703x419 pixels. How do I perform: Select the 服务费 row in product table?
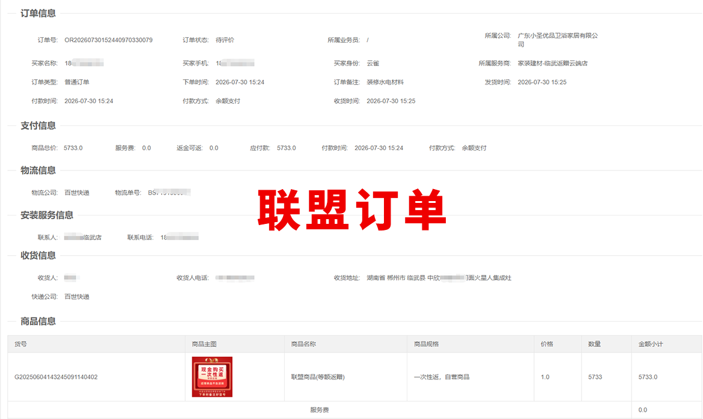click(x=355, y=409)
